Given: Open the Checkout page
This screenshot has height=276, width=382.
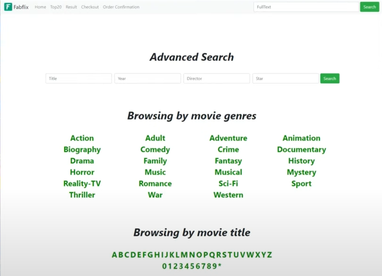Looking at the screenshot, I should (x=90, y=7).
